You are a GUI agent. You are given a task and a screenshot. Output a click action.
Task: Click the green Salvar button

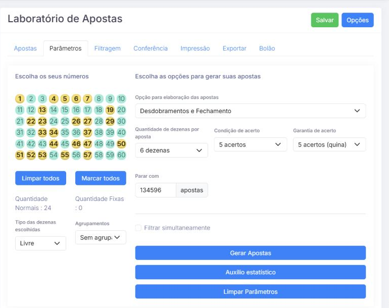[x=324, y=20]
